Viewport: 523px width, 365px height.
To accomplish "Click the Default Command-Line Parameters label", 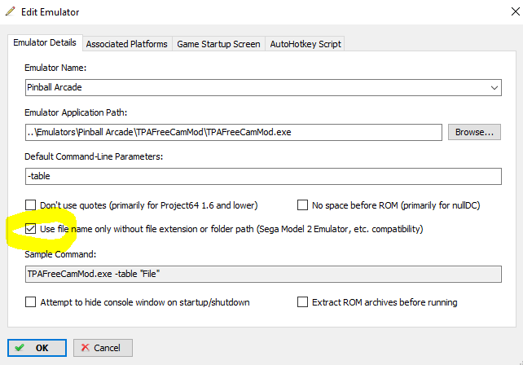I will click(94, 156).
